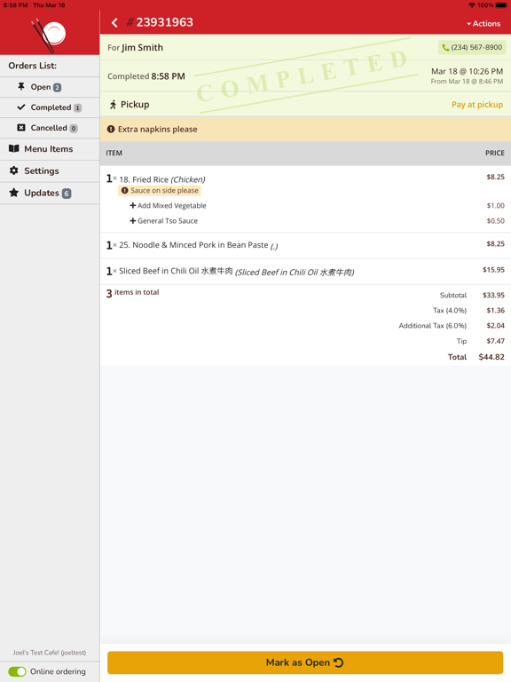Click Mar 18 @ 10:26 PM pickup time
This screenshot has height=682, width=511.
[x=468, y=71]
